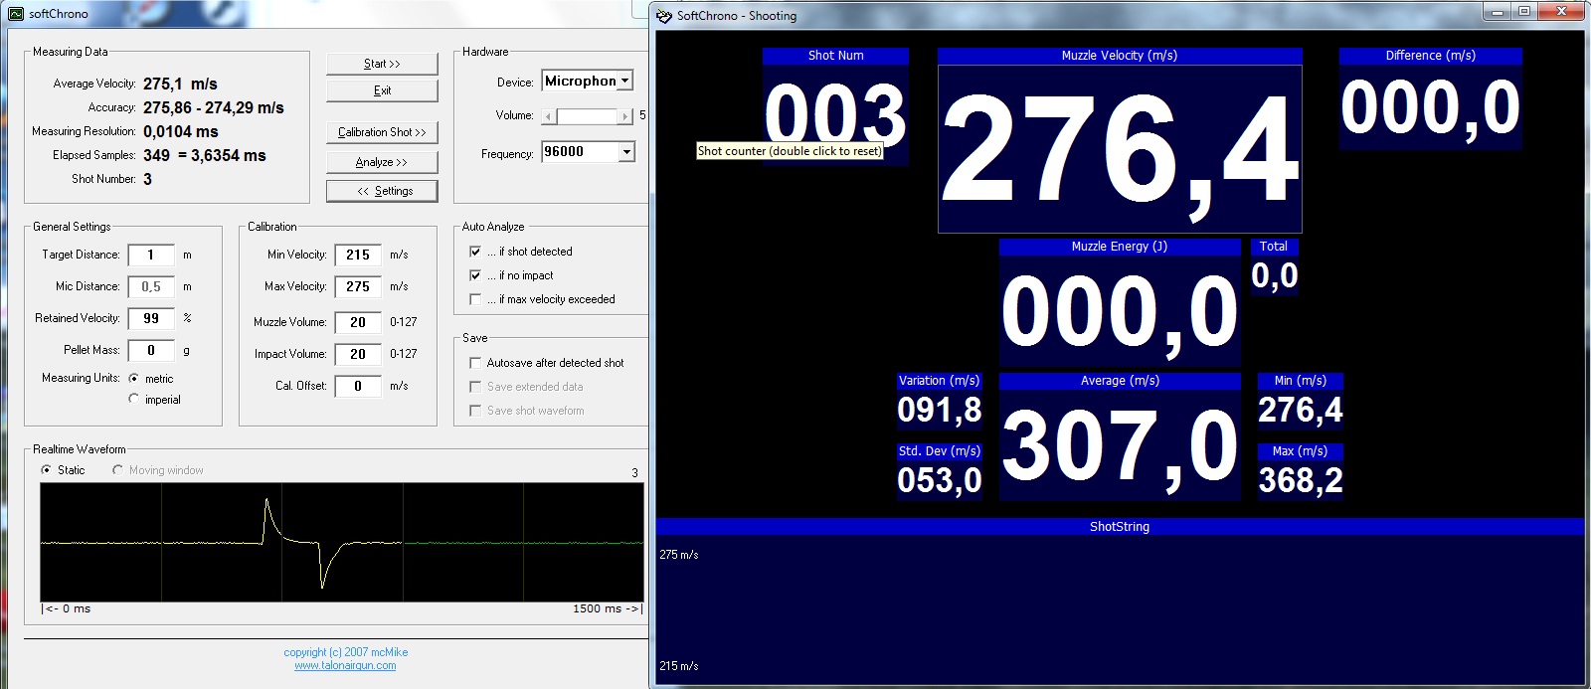
Task: Enable 'if max velocity exceeded' option
Action: point(475,299)
